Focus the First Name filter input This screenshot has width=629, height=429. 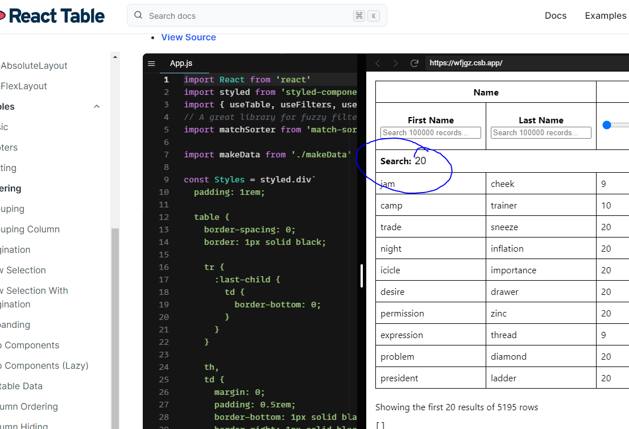point(431,133)
